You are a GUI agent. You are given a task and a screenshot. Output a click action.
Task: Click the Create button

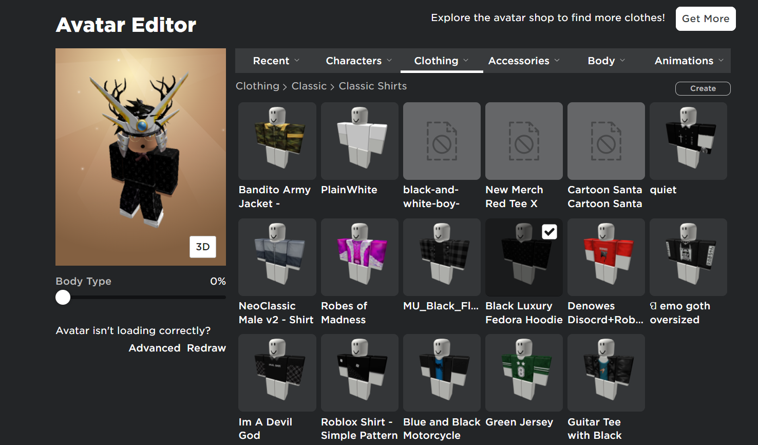[703, 88]
